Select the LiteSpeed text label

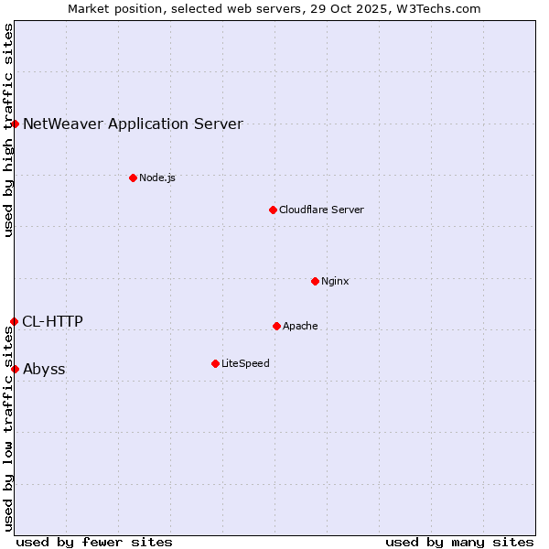pos(245,363)
